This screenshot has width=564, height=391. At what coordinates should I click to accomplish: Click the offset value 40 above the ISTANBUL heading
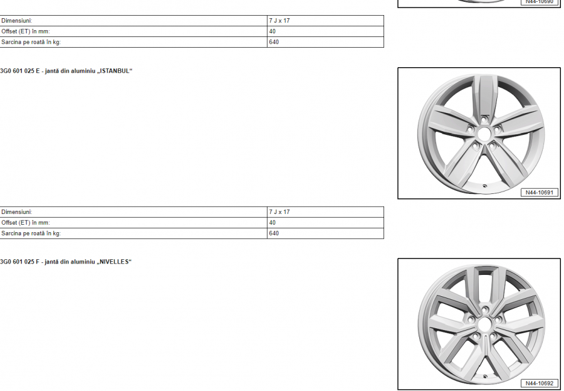coord(273,31)
